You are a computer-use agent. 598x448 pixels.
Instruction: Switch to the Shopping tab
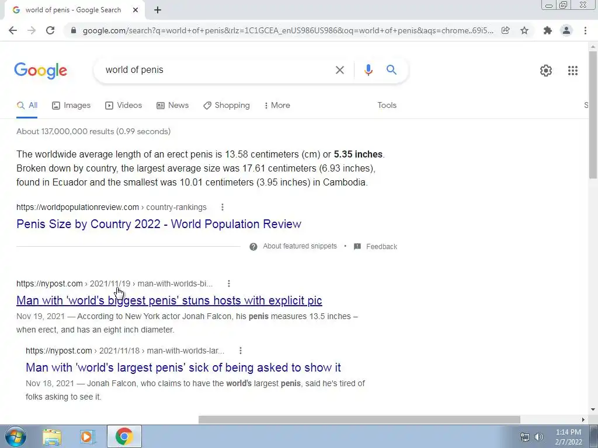(x=227, y=106)
